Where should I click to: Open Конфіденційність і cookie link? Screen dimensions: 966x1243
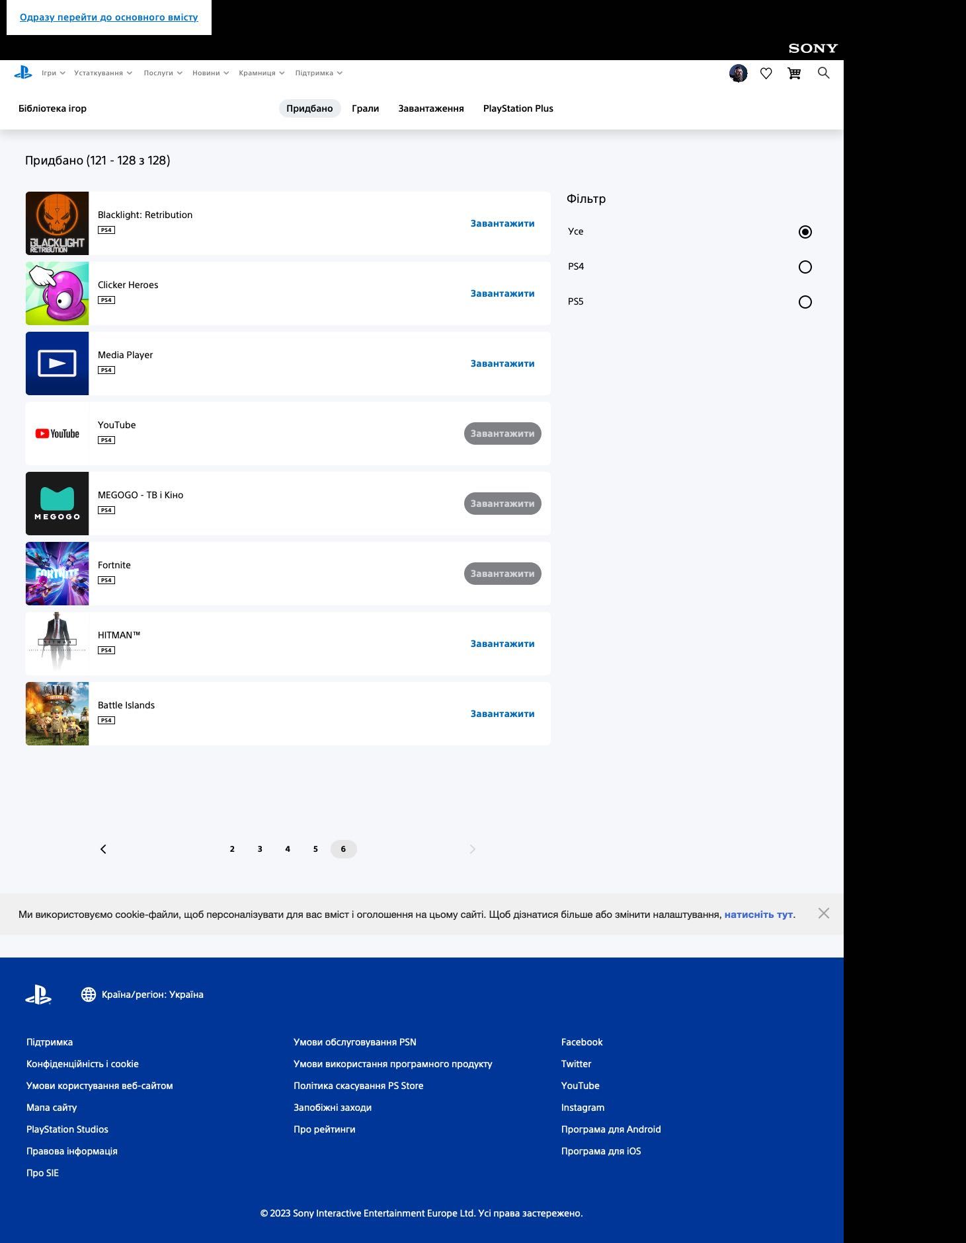[83, 1064]
